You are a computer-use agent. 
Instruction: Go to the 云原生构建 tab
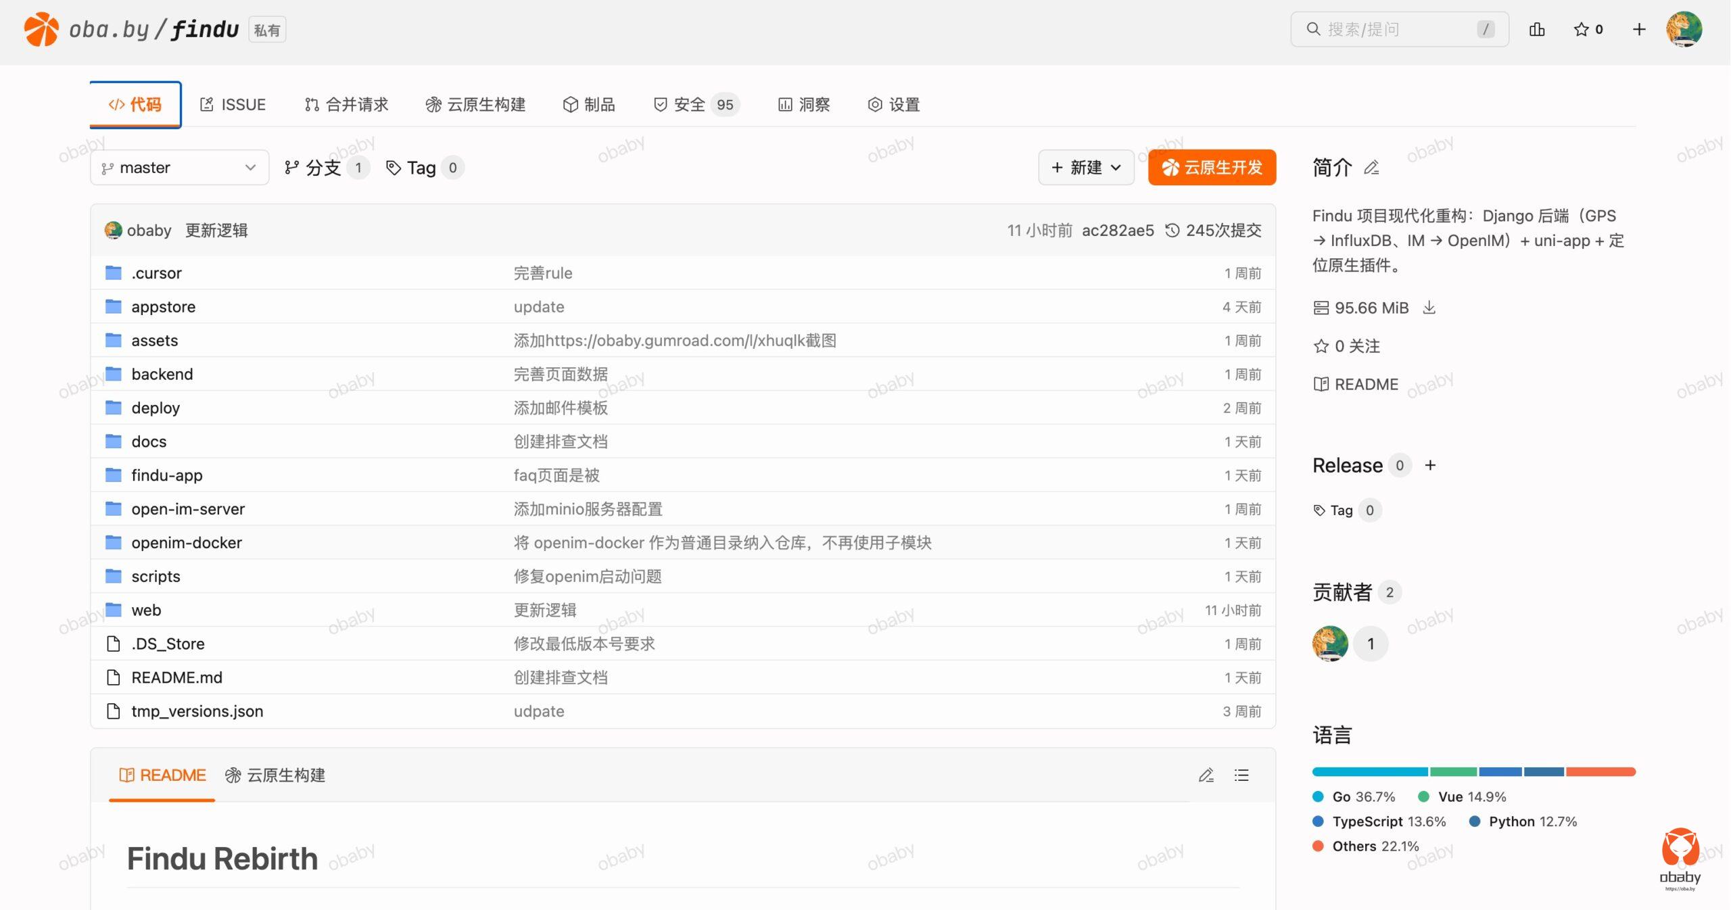point(475,104)
